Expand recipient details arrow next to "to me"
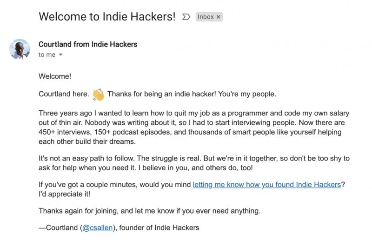The height and width of the screenshot is (248, 372). pos(60,55)
